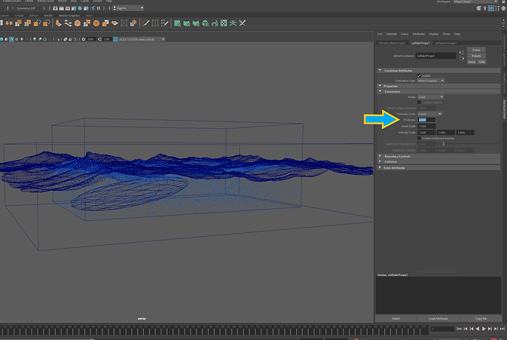
Task: Click the gamma icon in viewport toolbar
Action: pos(99,39)
